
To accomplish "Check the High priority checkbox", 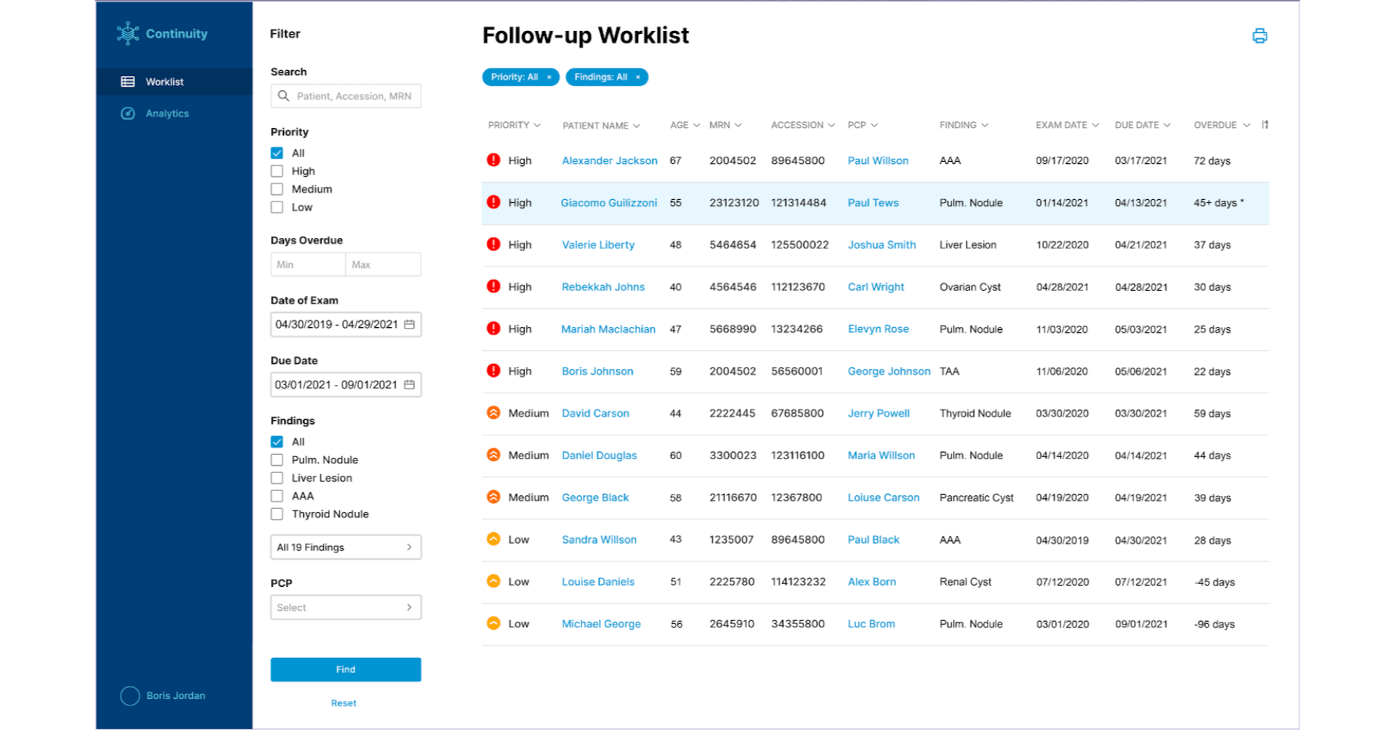I will (277, 171).
